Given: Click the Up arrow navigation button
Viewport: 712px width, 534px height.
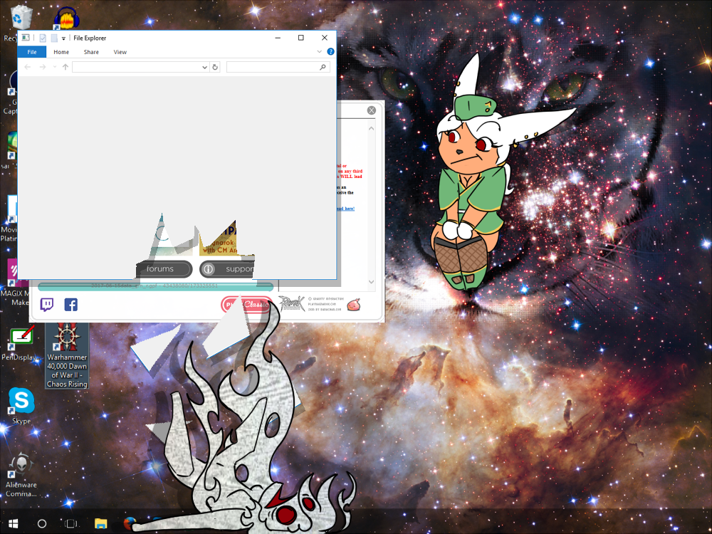Looking at the screenshot, I should [66, 67].
